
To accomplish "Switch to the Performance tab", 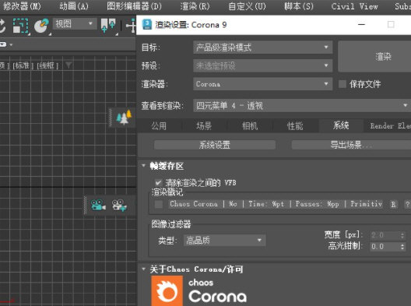I will coord(295,126).
